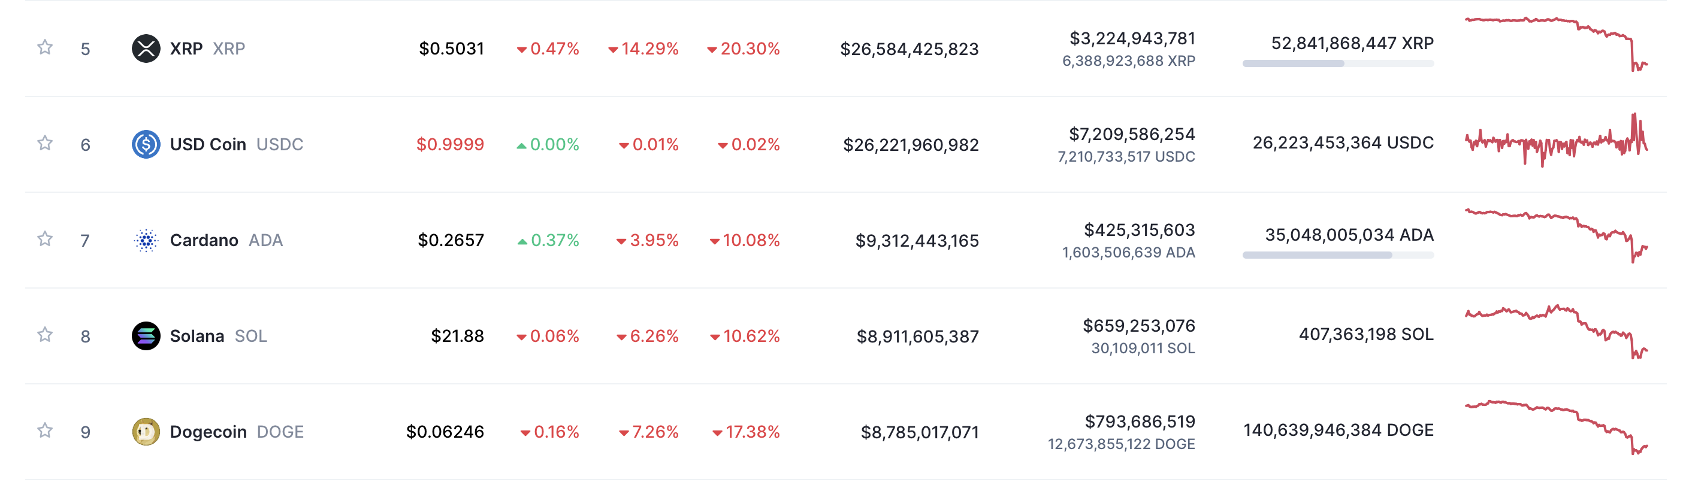Open the Cardano coin page link

point(204,240)
